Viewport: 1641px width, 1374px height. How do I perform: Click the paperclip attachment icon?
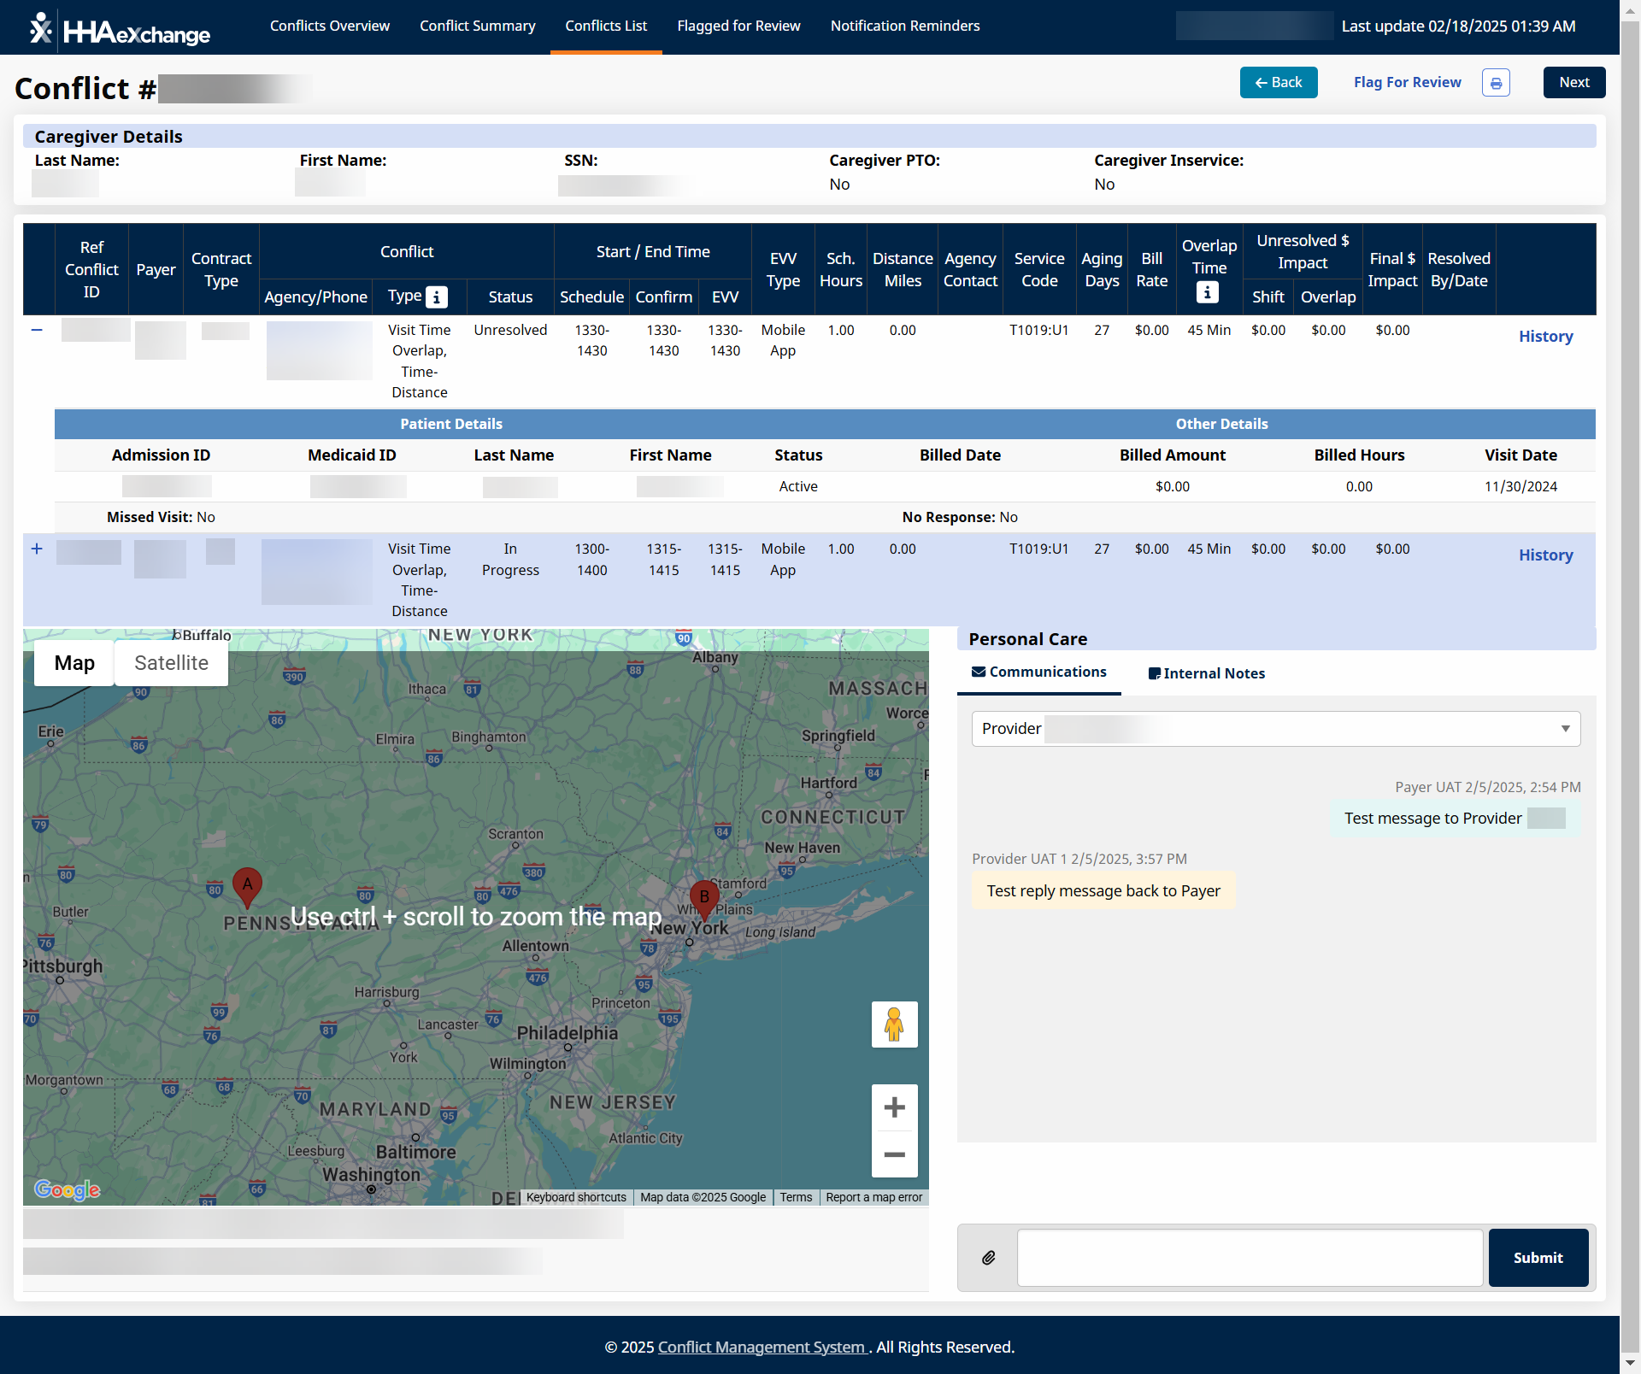988,1257
